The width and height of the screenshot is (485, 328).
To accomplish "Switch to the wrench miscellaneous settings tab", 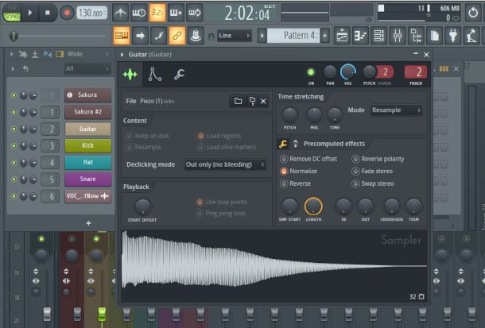I will coord(179,75).
